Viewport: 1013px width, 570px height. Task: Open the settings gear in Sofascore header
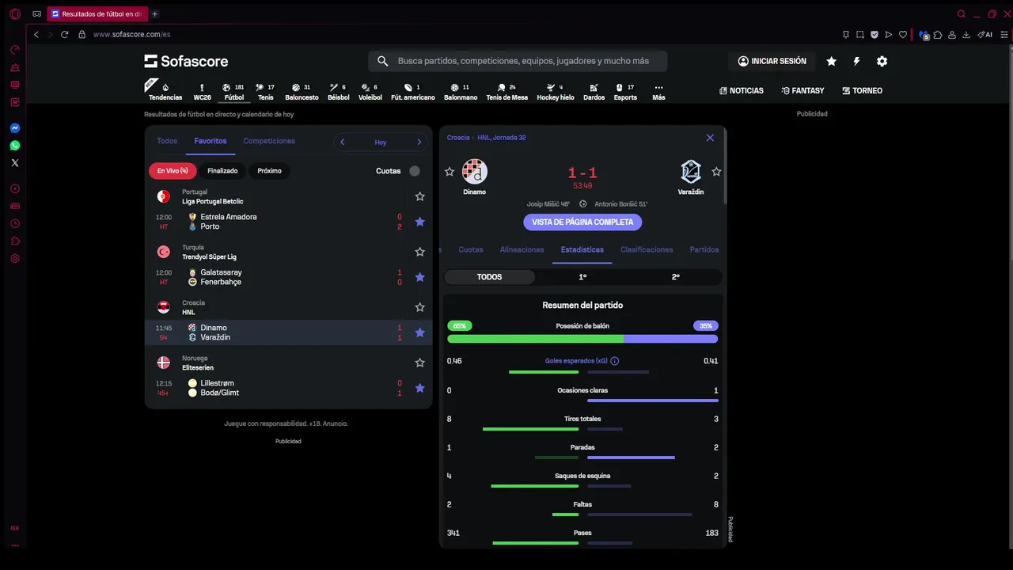(882, 61)
